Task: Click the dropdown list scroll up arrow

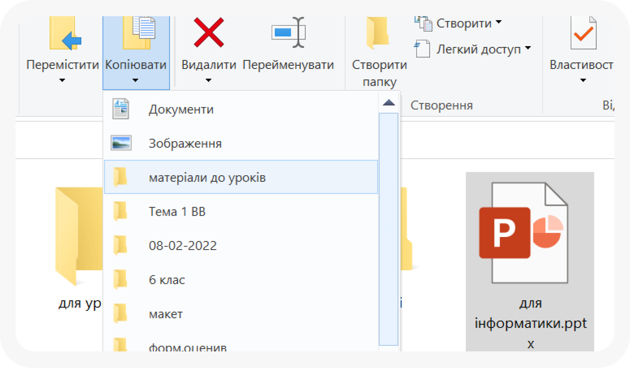Action: click(389, 103)
